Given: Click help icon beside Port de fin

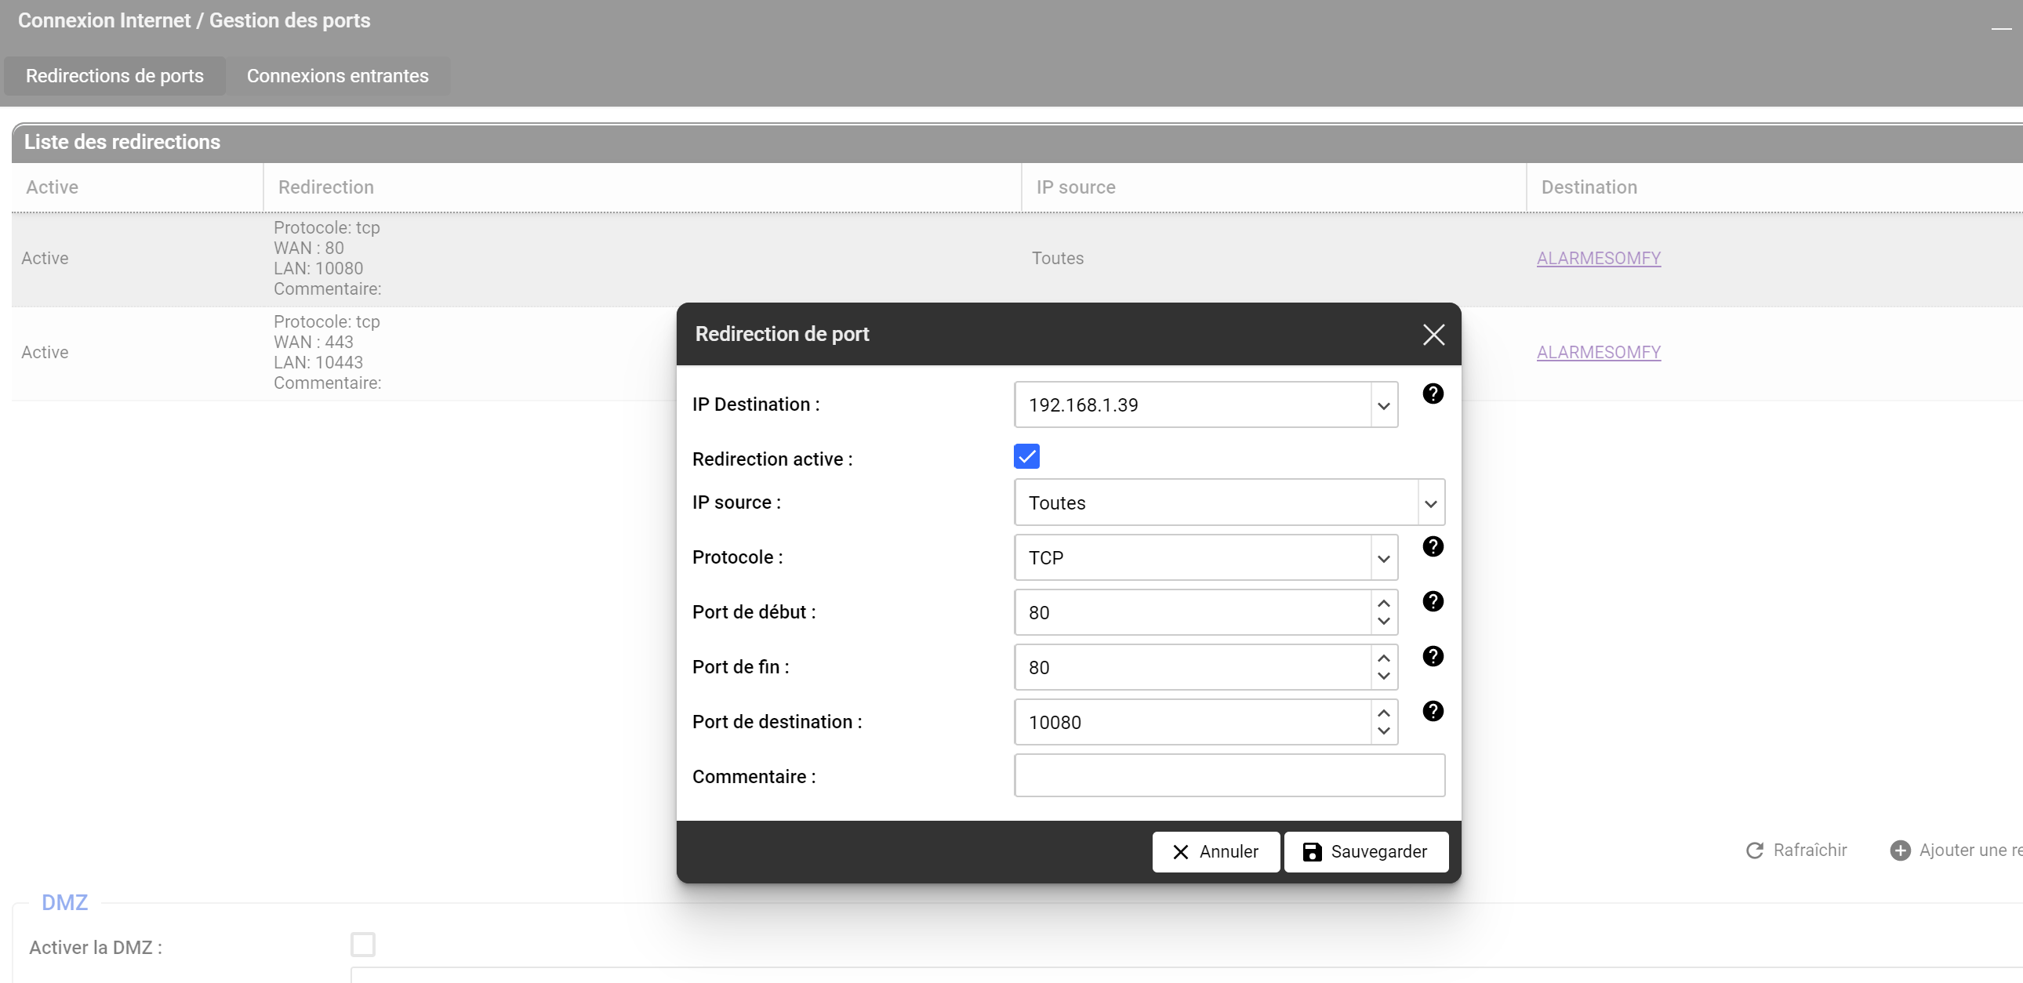Looking at the screenshot, I should 1433,656.
